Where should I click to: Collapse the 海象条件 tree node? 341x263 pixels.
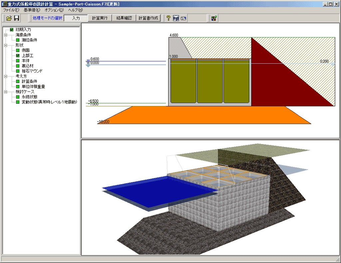[x=6, y=35]
